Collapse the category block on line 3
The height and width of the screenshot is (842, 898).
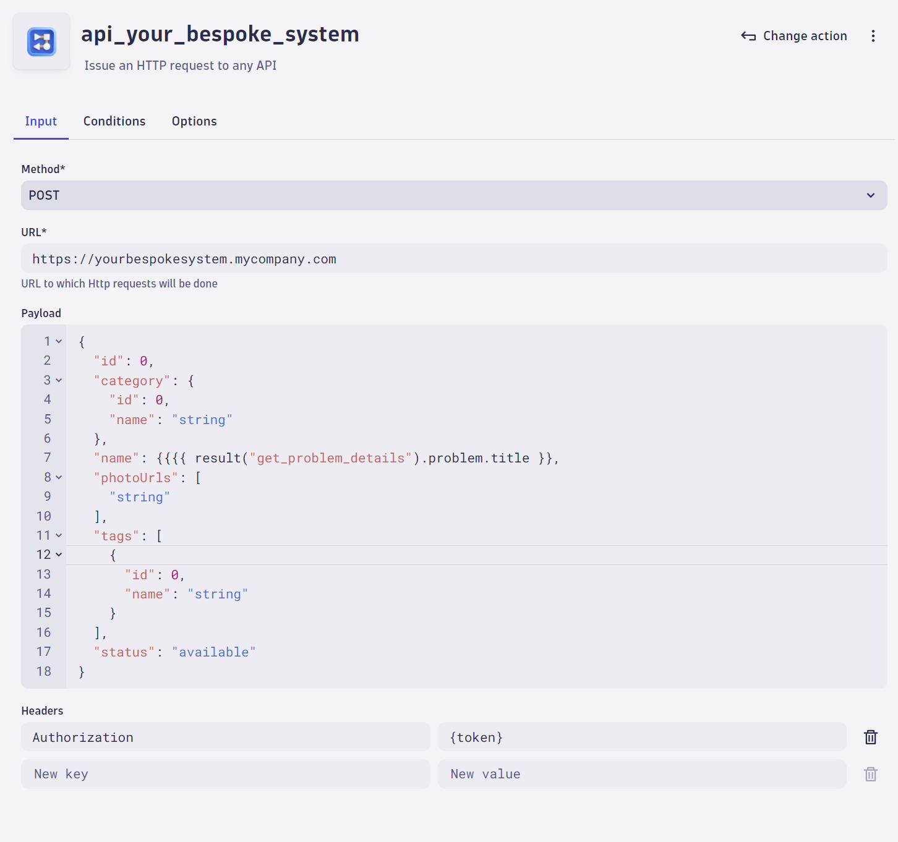click(59, 380)
